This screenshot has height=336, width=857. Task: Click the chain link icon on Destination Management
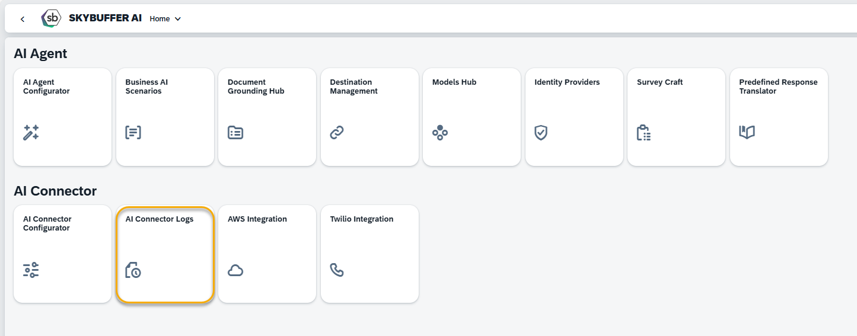point(337,133)
